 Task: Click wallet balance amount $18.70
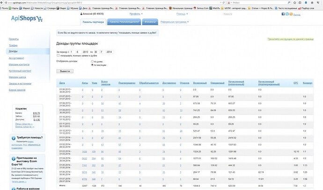click(x=37, y=113)
